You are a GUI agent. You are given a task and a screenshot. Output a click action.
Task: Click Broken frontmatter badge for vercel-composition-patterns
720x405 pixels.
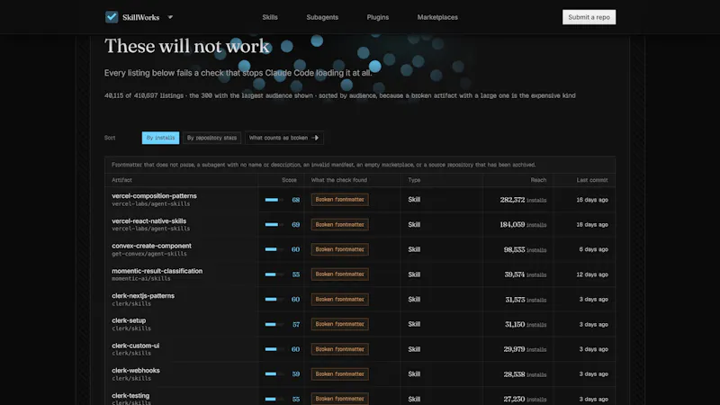340,200
